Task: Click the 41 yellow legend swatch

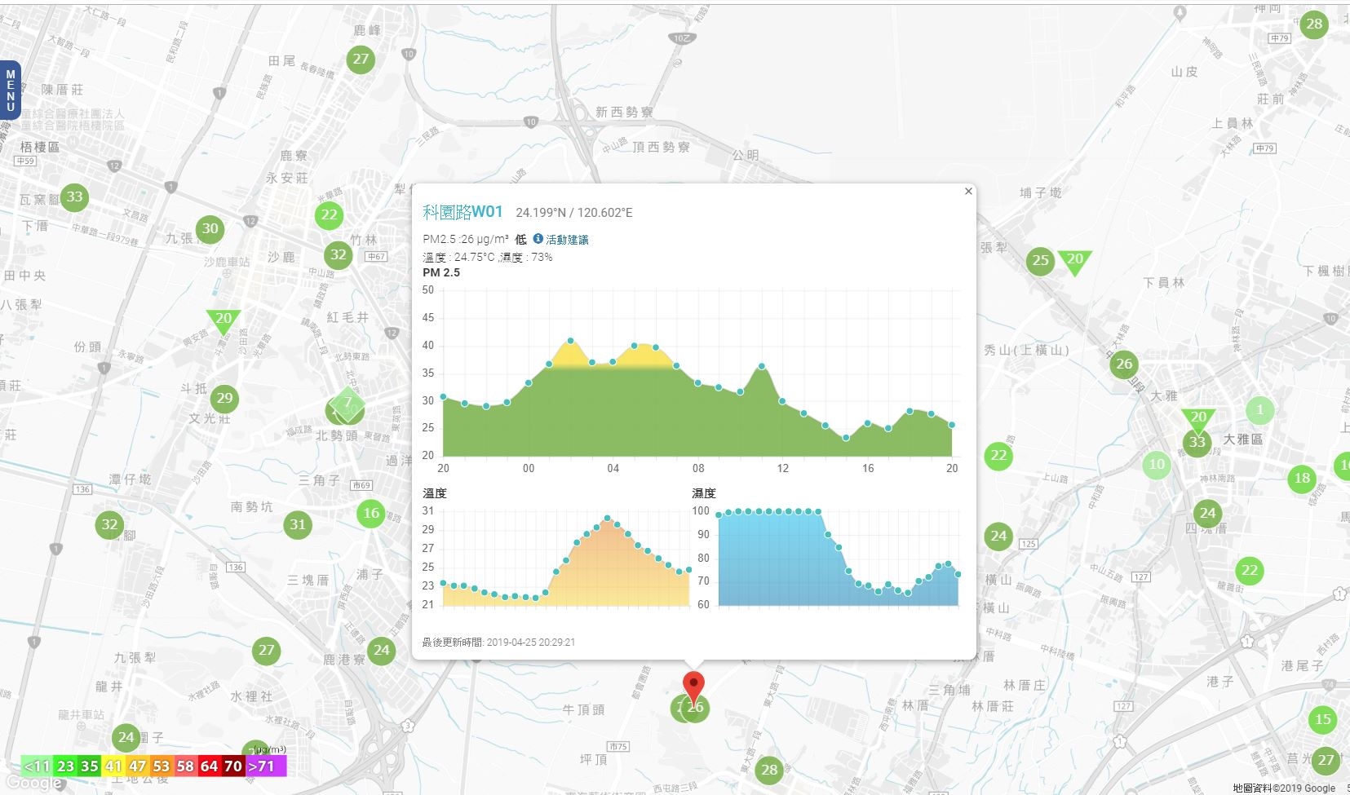Action: point(113,766)
